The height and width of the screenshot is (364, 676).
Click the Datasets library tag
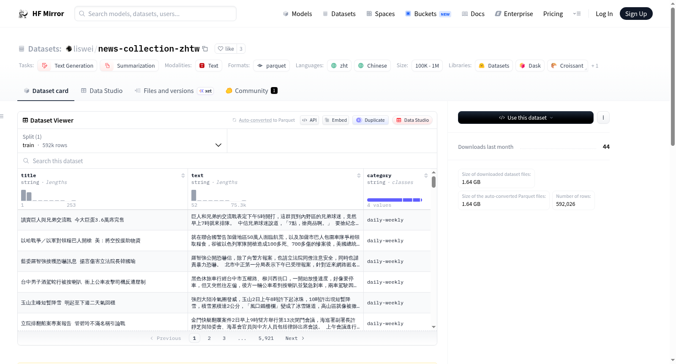(x=494, y=66)
